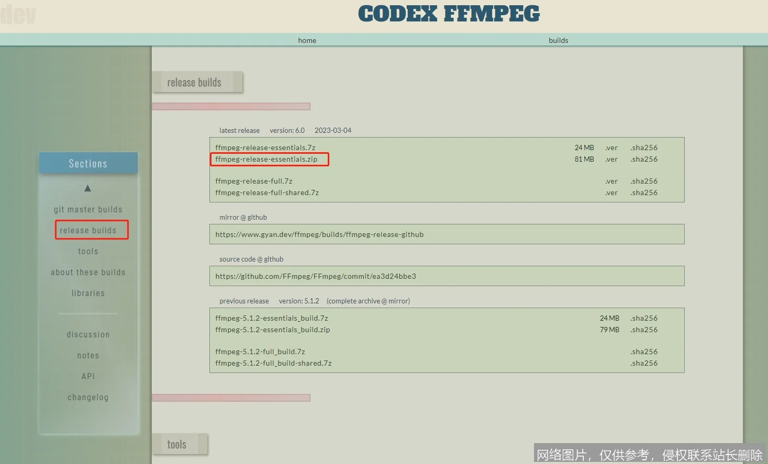Open .sha256 link for 5.1.2-full_build-shared.7z
The width and height of the screenshot is (768, 464).
pos(644,363)
